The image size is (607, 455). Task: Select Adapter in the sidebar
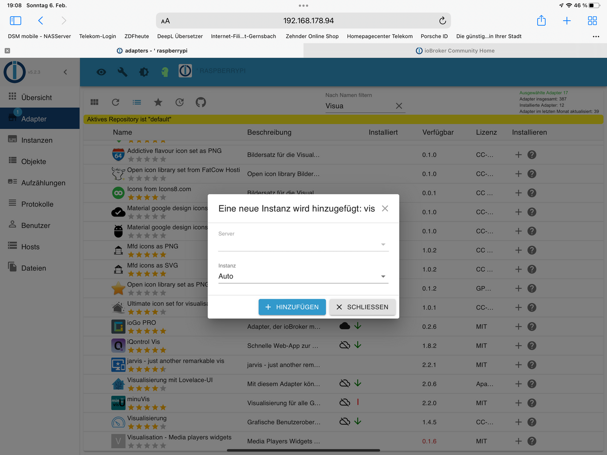click(40, 119)
